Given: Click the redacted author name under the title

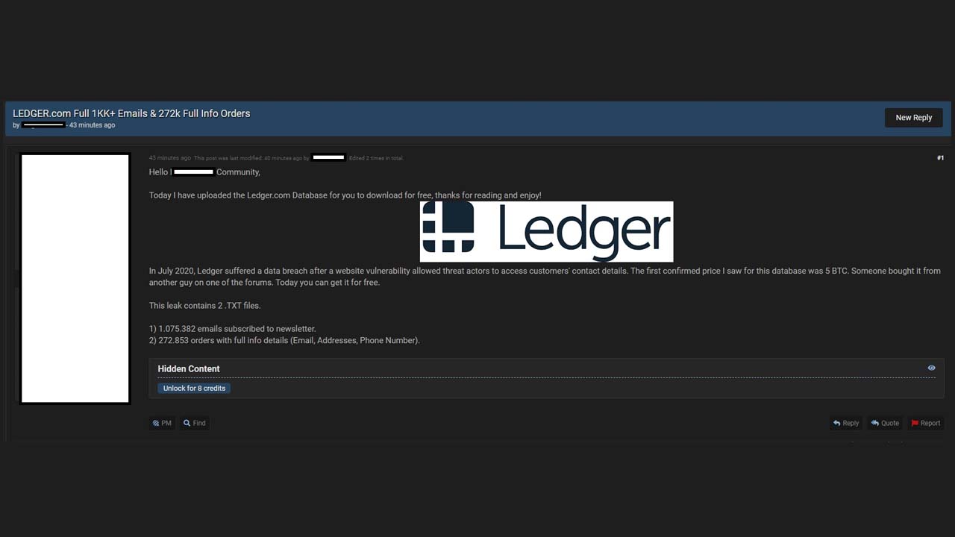Looking at the screenshot, I should (x=43, y=125).
